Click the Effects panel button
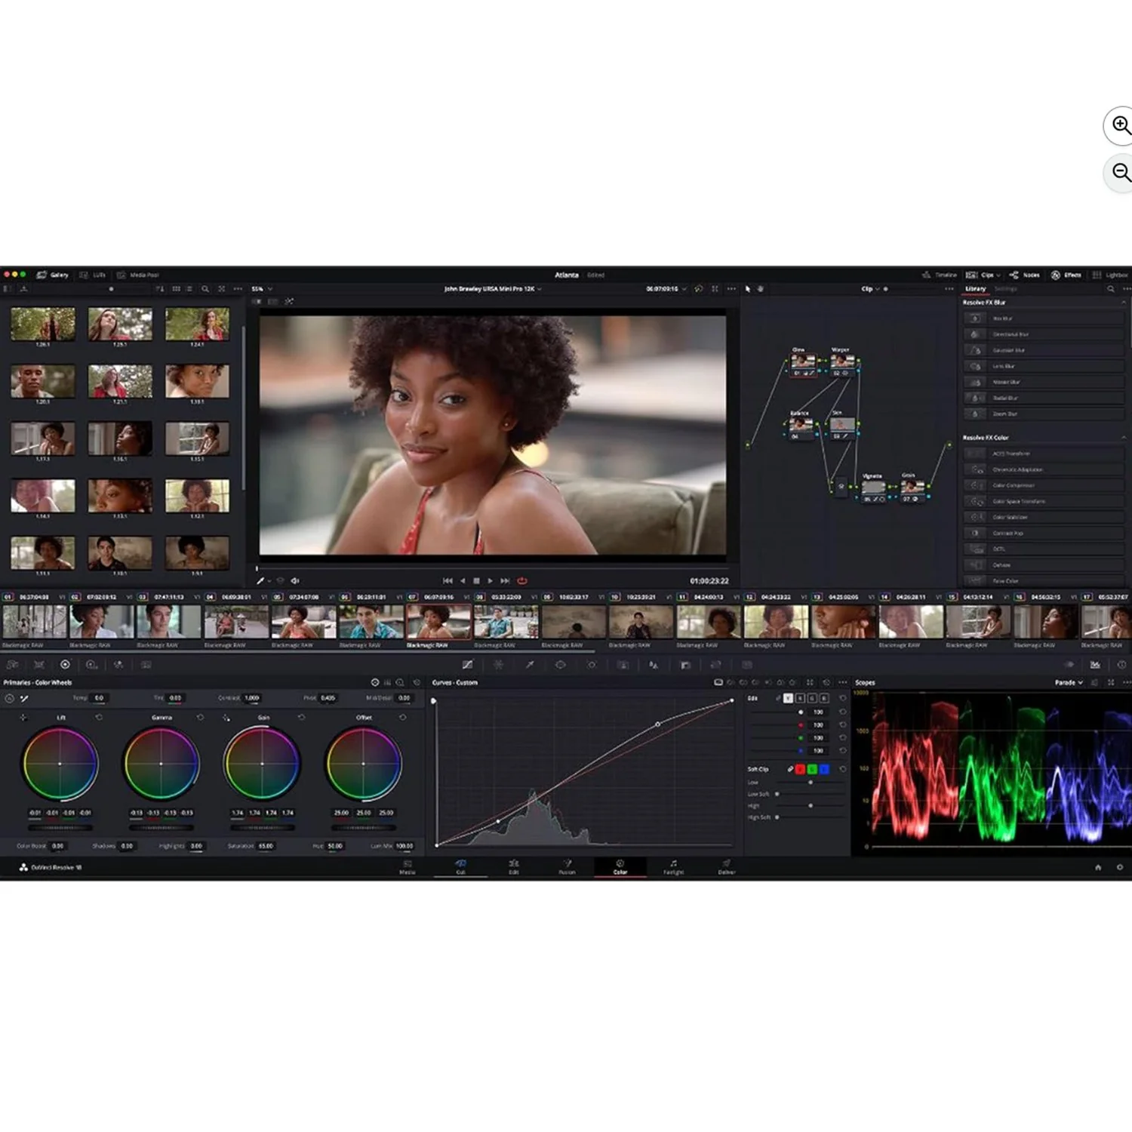The image size is (1132, 1132). pos(1066,275)
